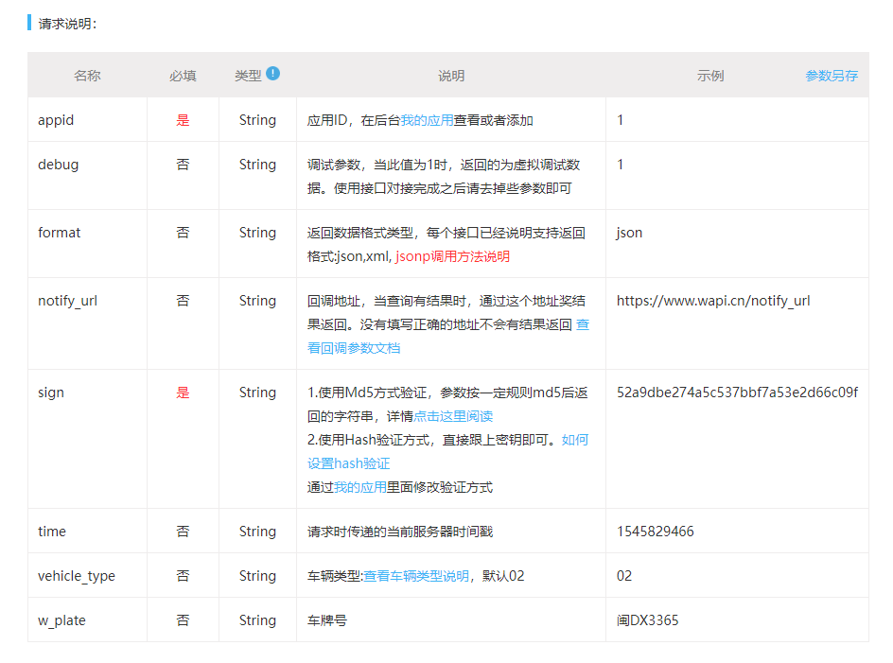The height and width of the screenshot is (663, 893).
Task: Click the 1545829466 timestamp example
Action: click(x=655, y=532)
